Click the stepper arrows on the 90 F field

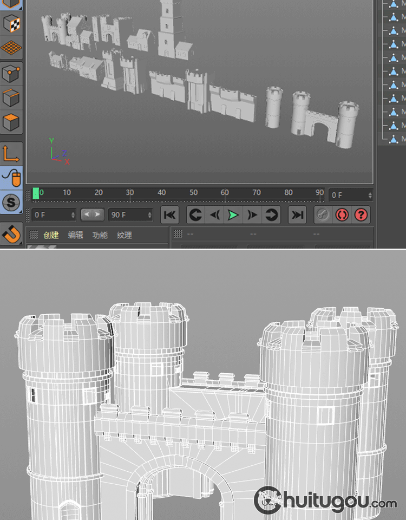(149, 215)
